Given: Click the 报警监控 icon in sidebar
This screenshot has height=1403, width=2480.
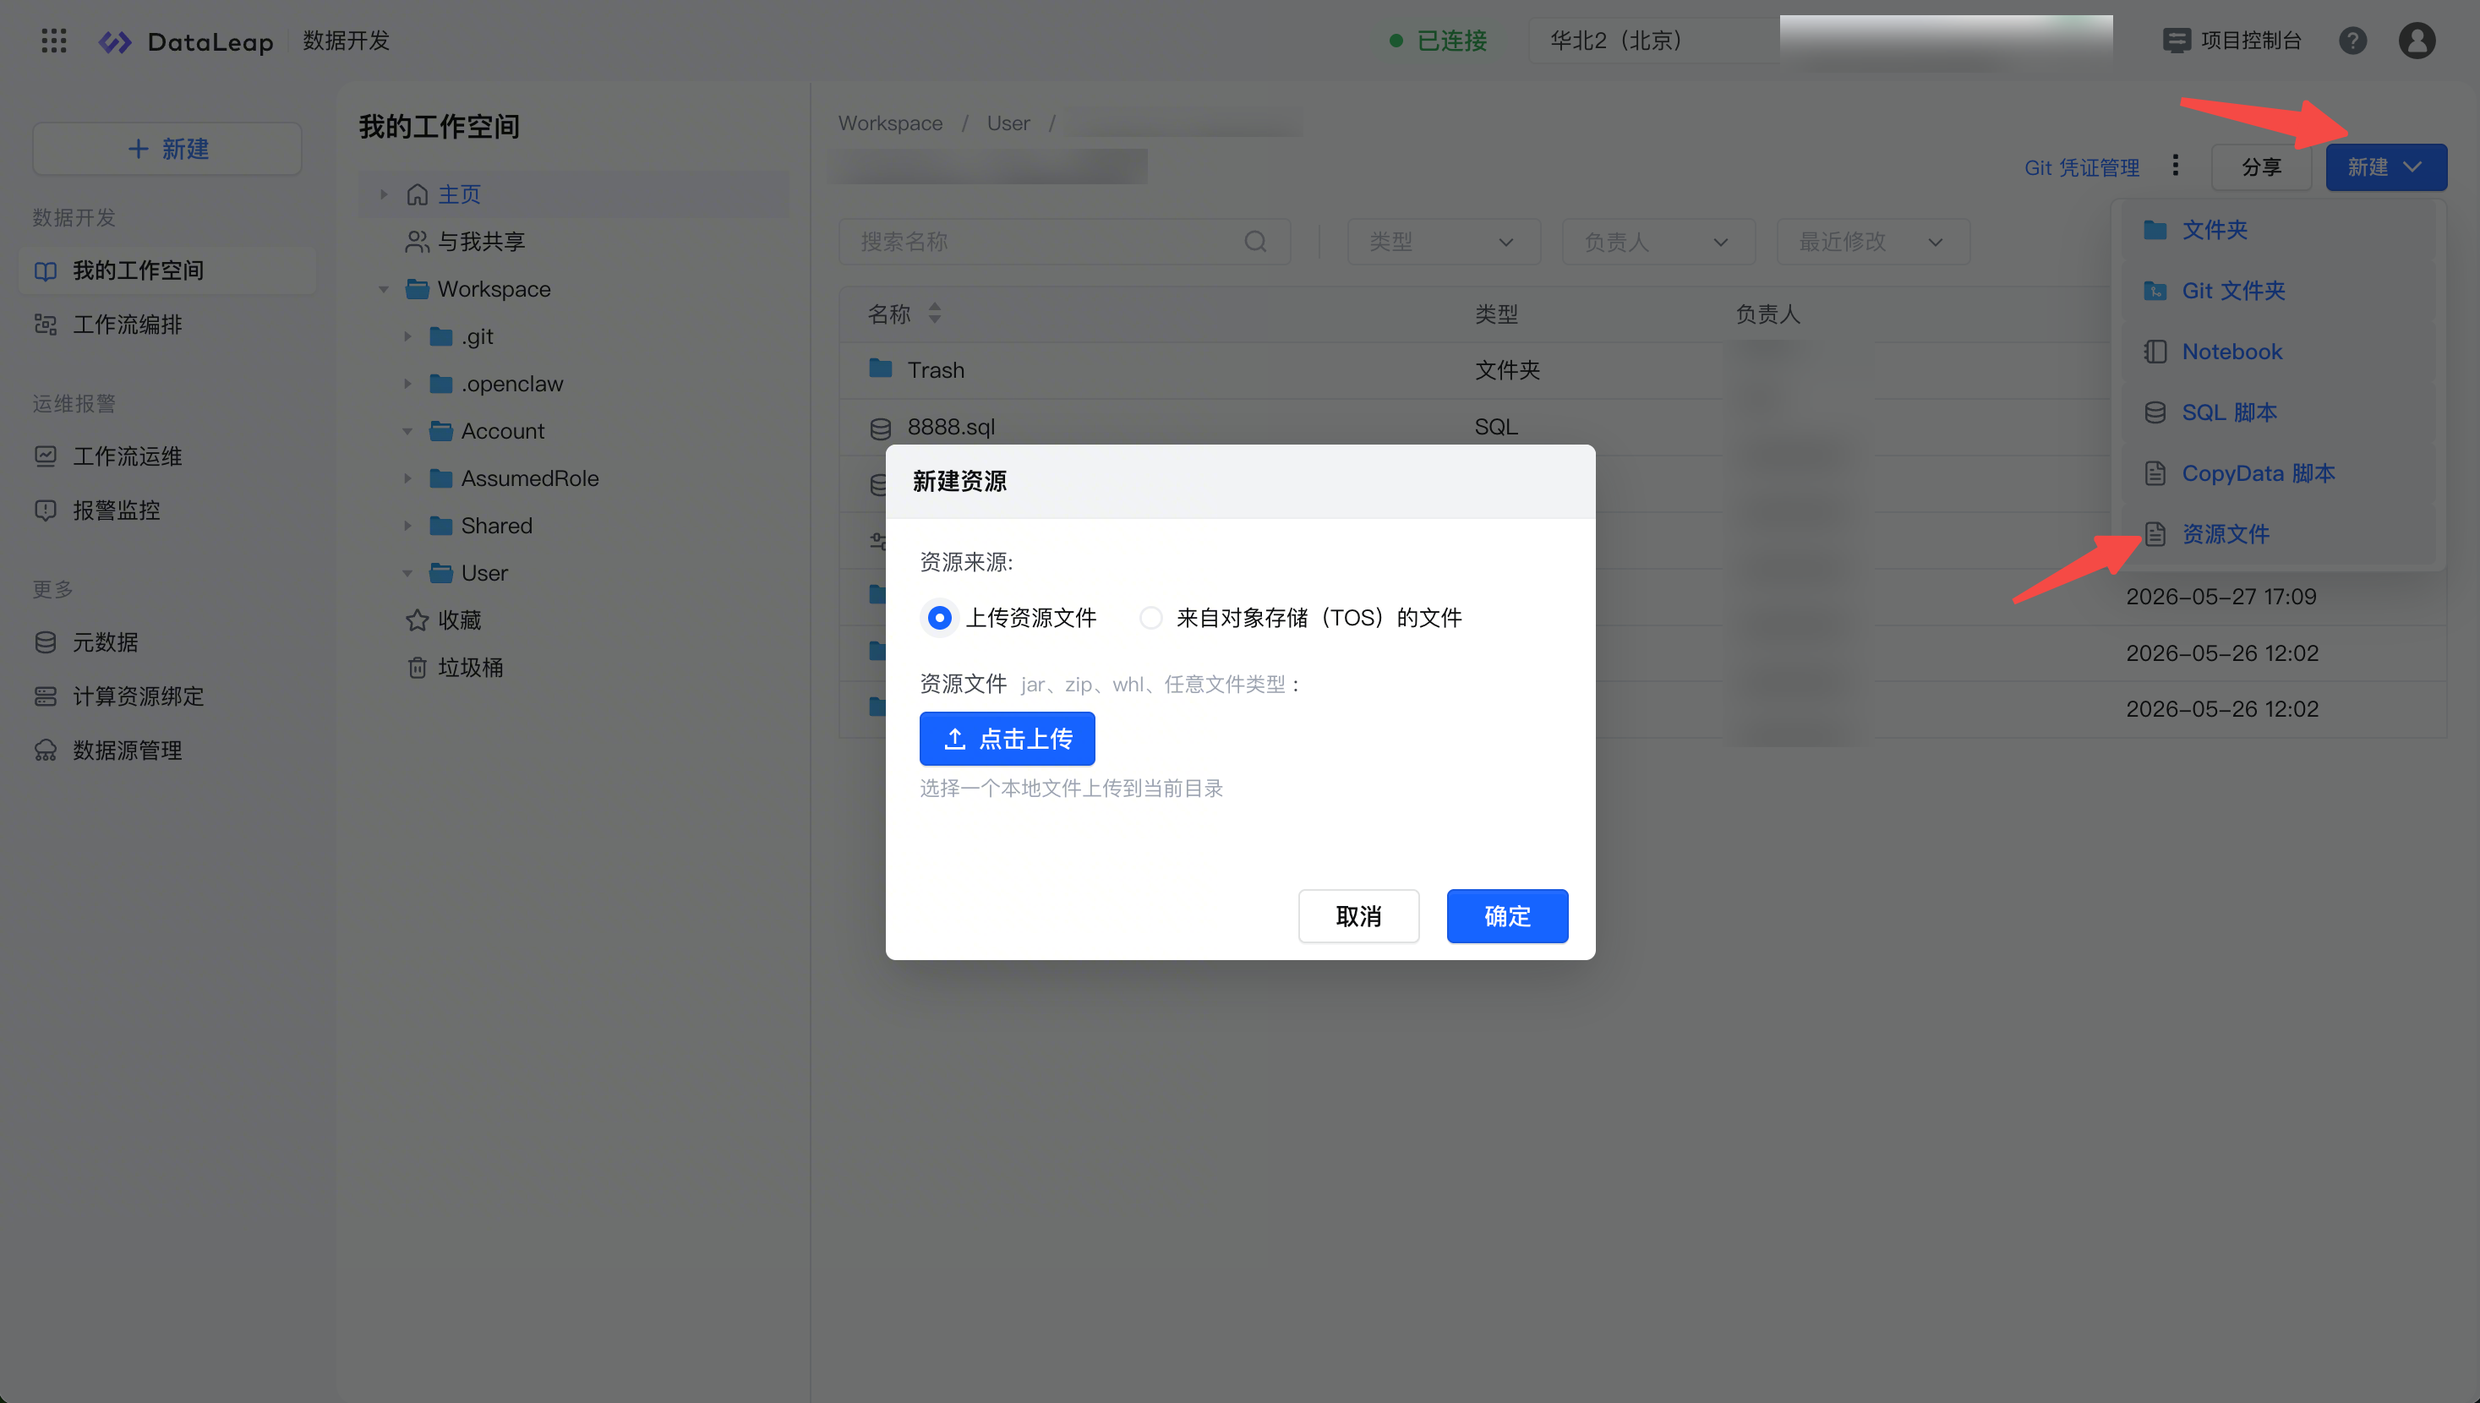Looking at the screenshot, I should point(46,510).
